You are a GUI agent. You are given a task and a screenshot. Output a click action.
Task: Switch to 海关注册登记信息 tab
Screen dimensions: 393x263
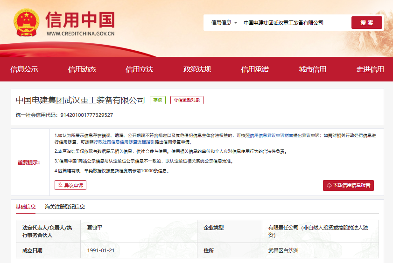[65, 207]
